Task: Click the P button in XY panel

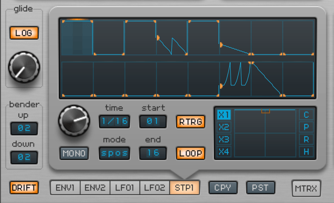Action: click(306, 127)
